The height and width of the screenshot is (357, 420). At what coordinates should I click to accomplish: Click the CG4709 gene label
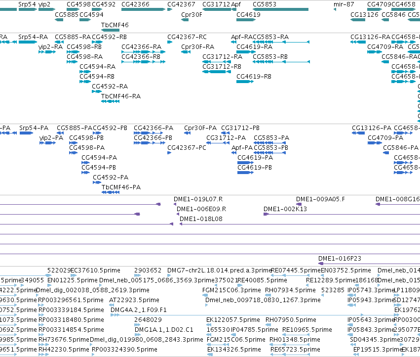coord(379,4)
